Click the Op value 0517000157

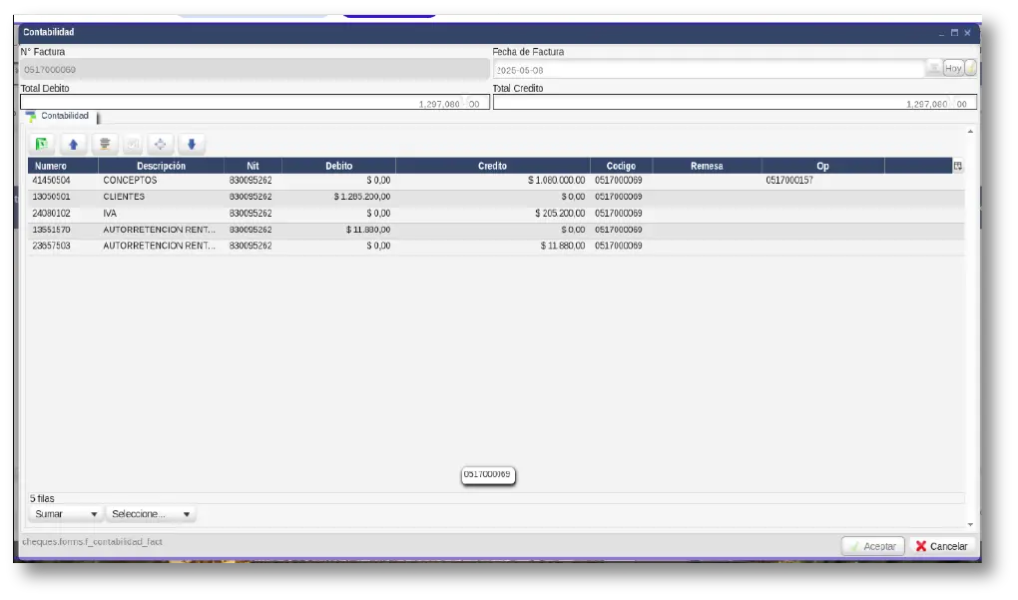[789, 181]
